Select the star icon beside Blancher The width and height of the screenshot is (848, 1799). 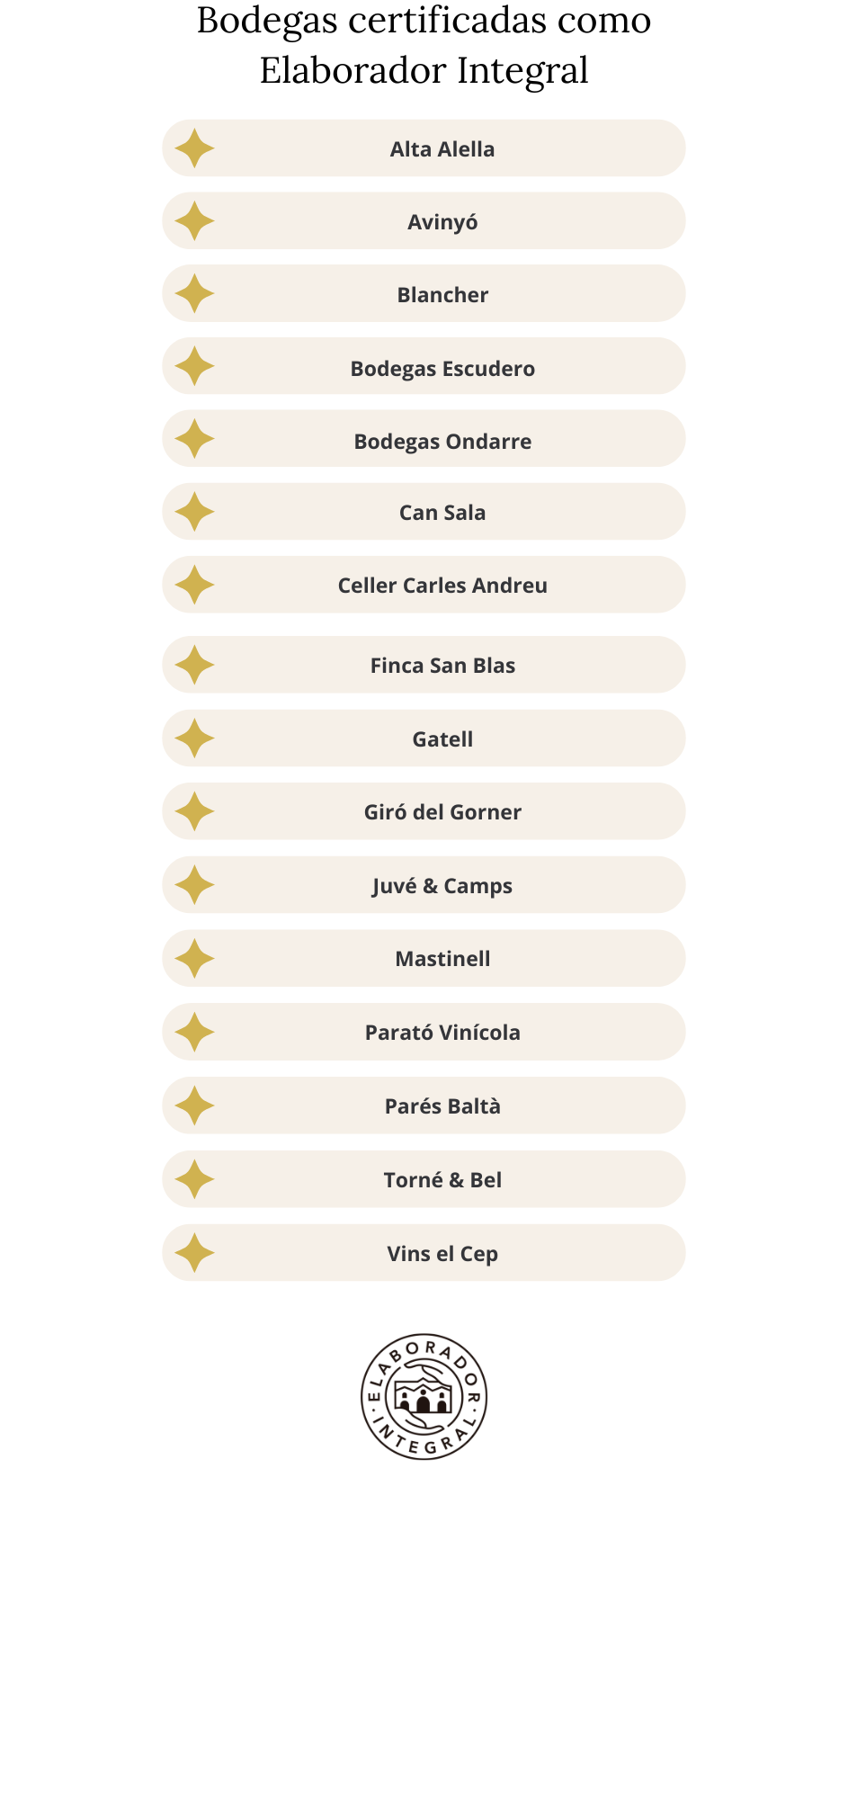tap(194, 294)
